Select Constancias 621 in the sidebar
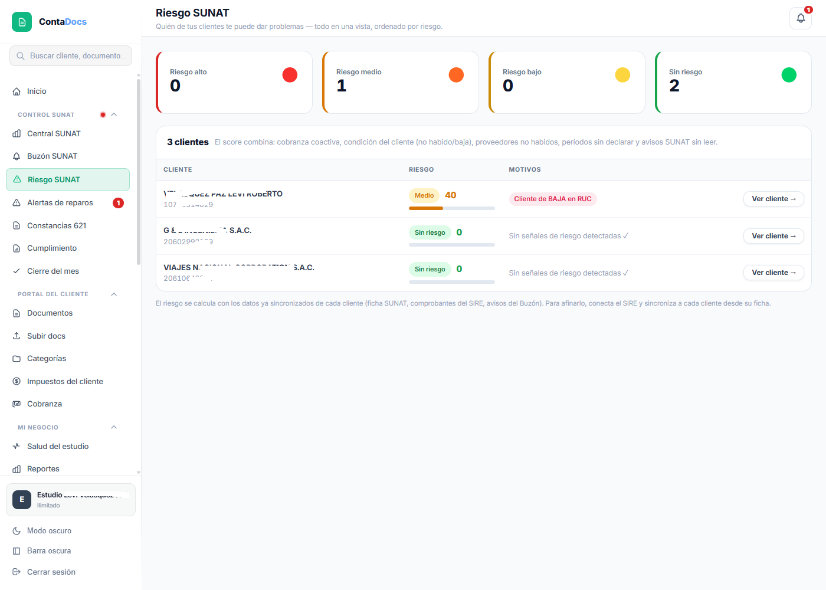 68,226
